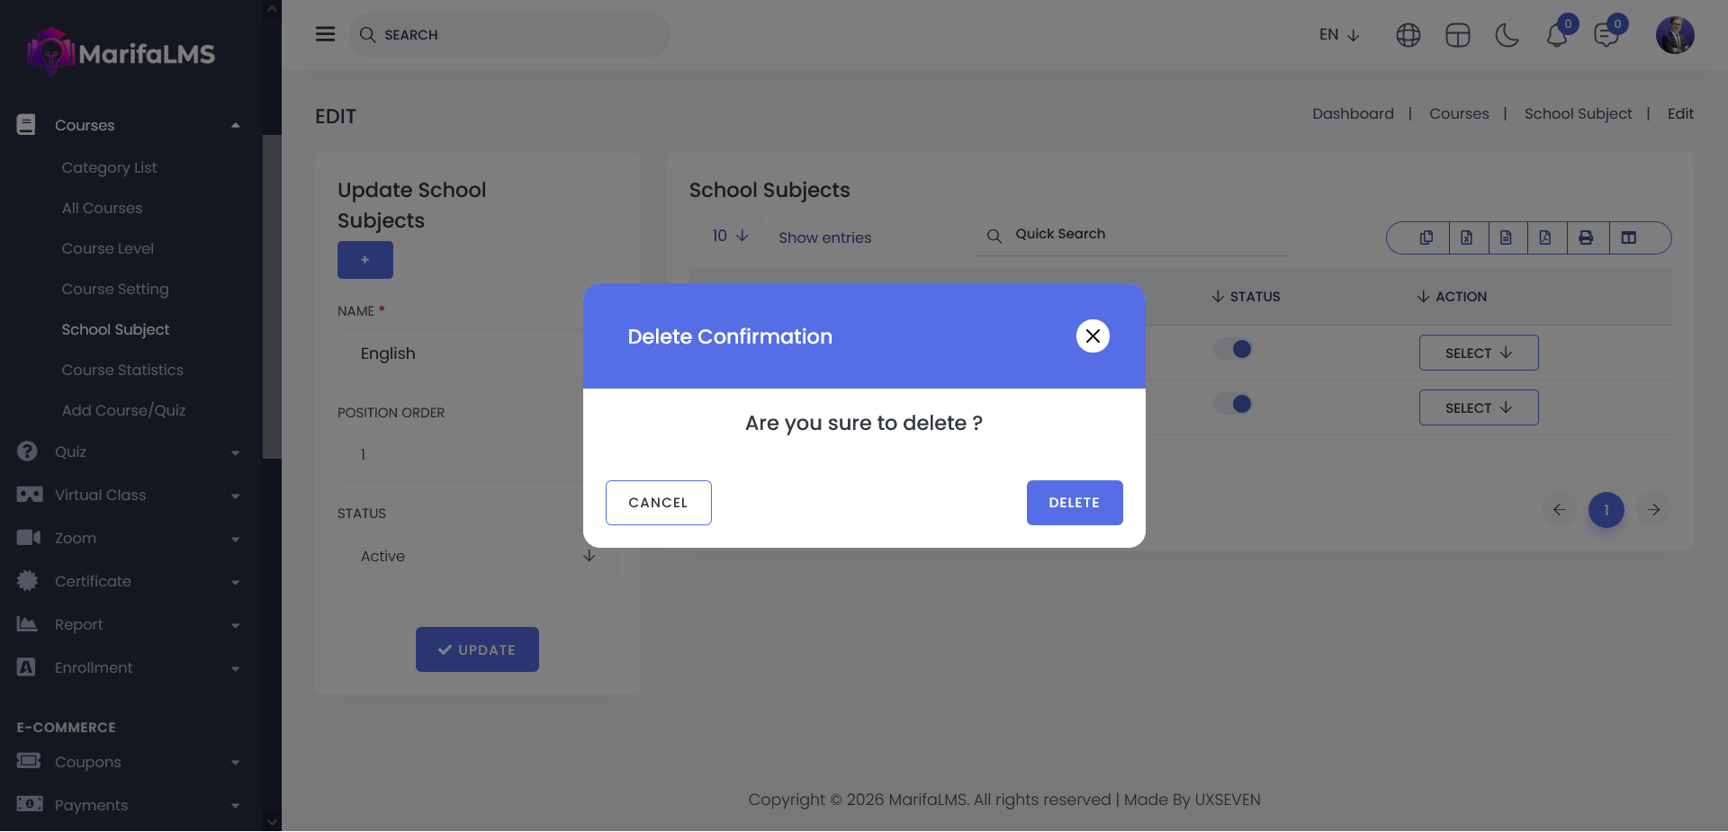Screen dimensions: 1728x832
Task: Copy table data to clipboard
Action: pos(1426,237)
